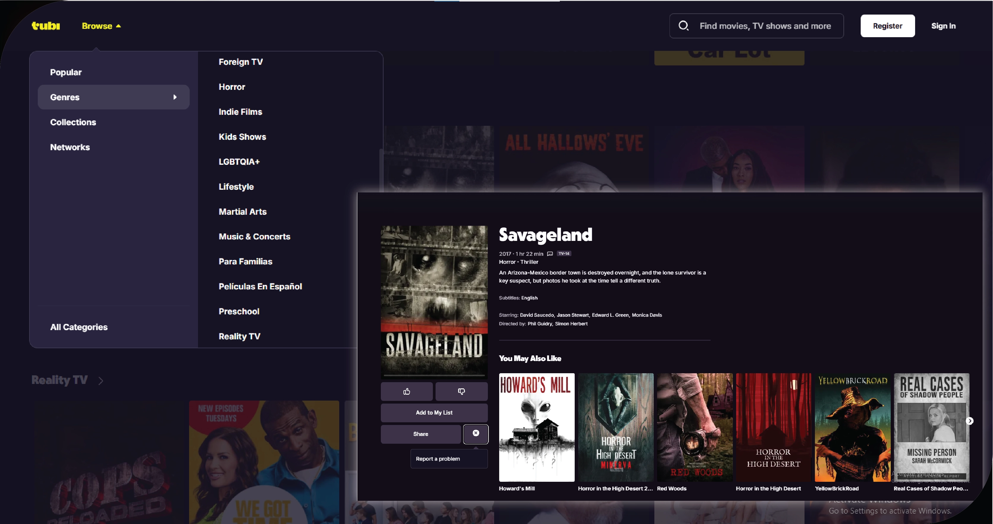The height and width of the screenshot is (524, 993).
Task: Click the search magnifier icon
Action: coord(683,26)
